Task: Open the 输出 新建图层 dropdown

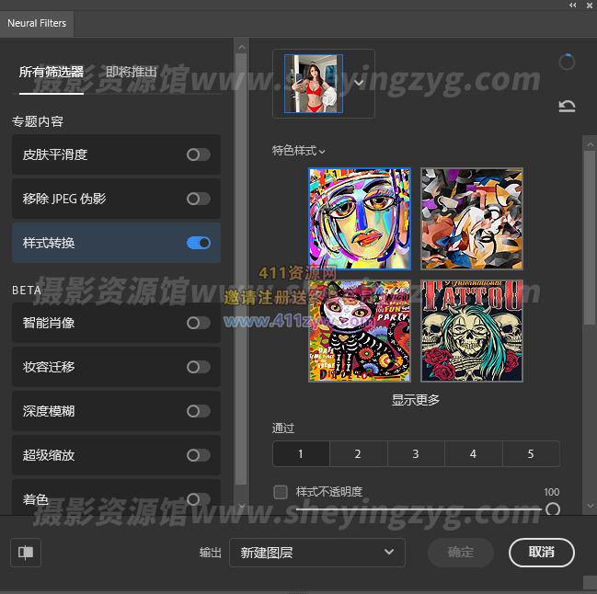Action: 316,552
